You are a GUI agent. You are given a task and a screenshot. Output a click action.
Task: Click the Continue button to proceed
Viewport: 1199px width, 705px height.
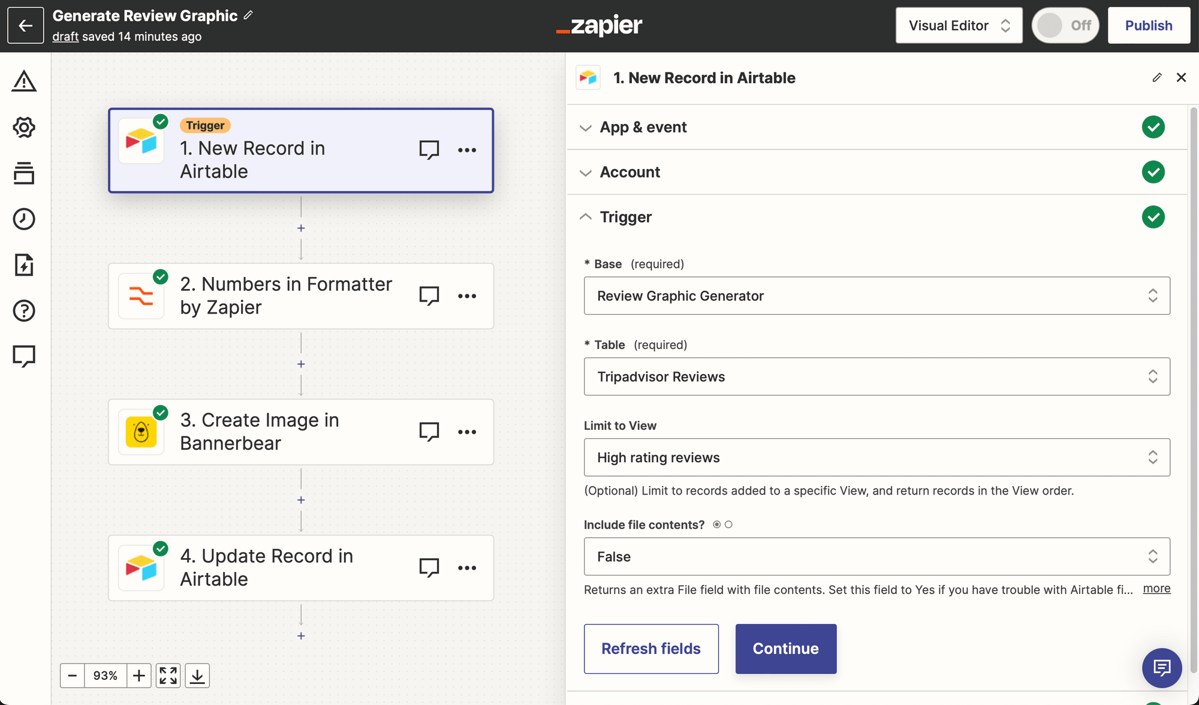(x=785, y=648)
